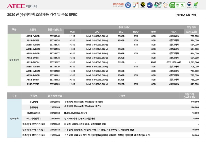Click the page title '2020년 (주)에이텍 조달제품 가격 및 주요 SPEC'

click(42, 15)
